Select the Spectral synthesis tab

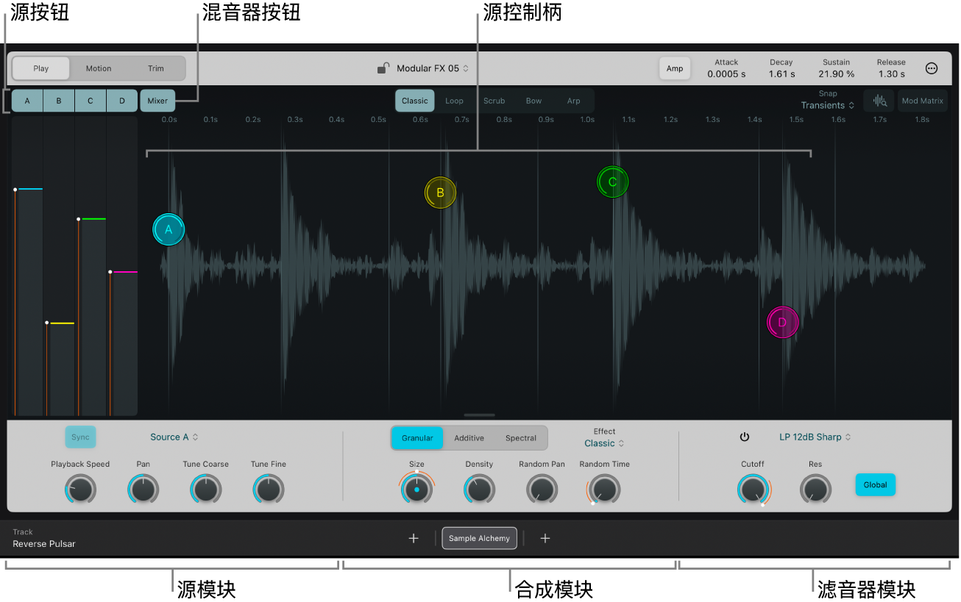(521, 438)
